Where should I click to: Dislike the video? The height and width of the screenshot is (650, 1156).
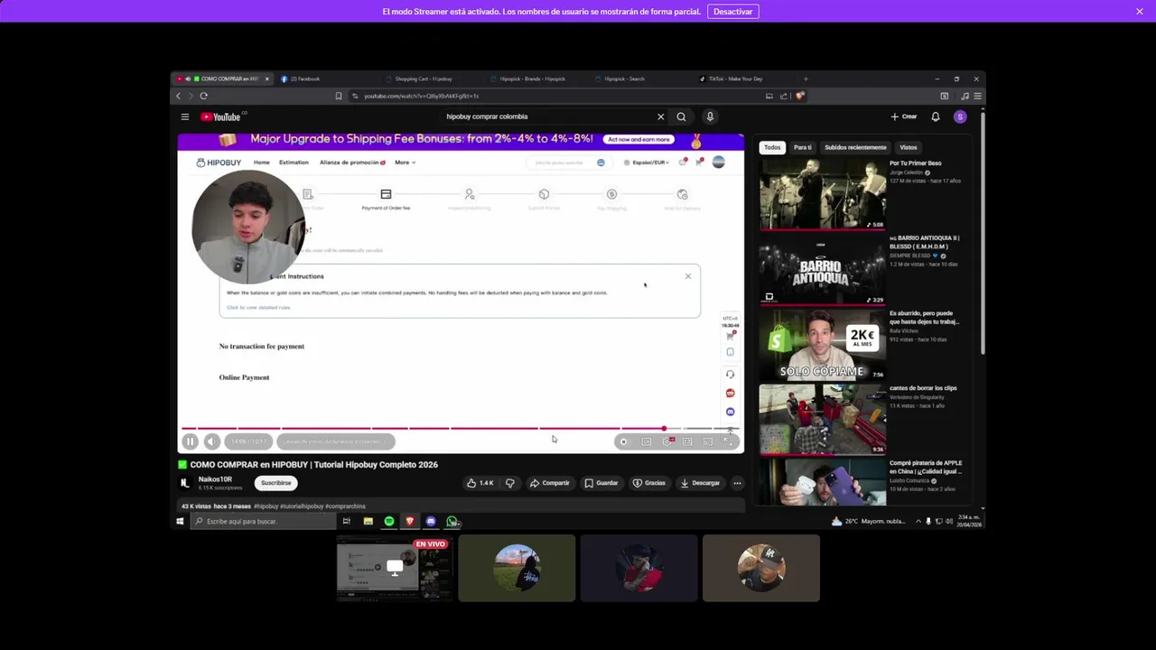(x=510, y=483)
